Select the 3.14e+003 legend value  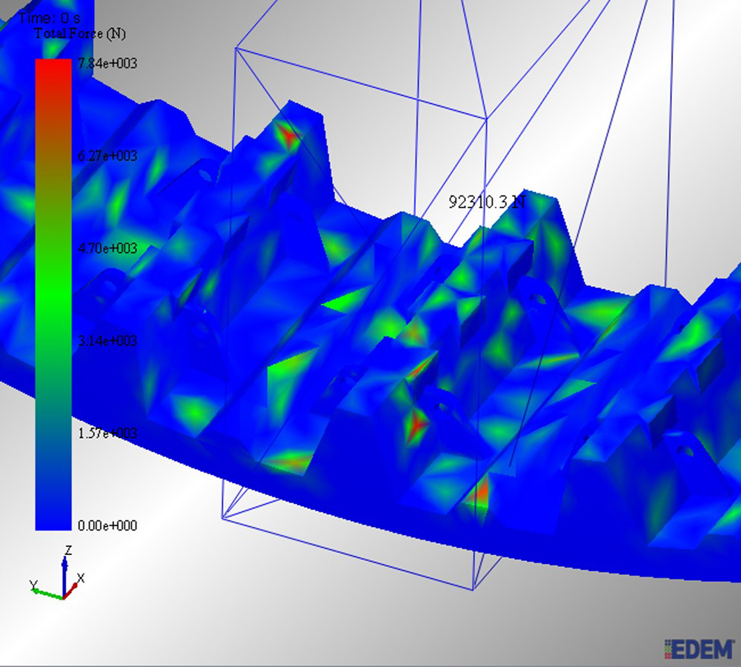(107, 341)
